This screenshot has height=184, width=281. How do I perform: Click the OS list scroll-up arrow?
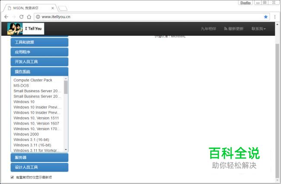pos(66,78)
